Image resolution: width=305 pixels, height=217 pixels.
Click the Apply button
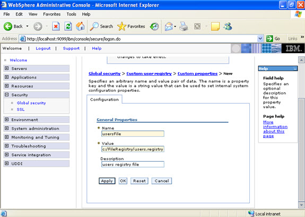107,181
